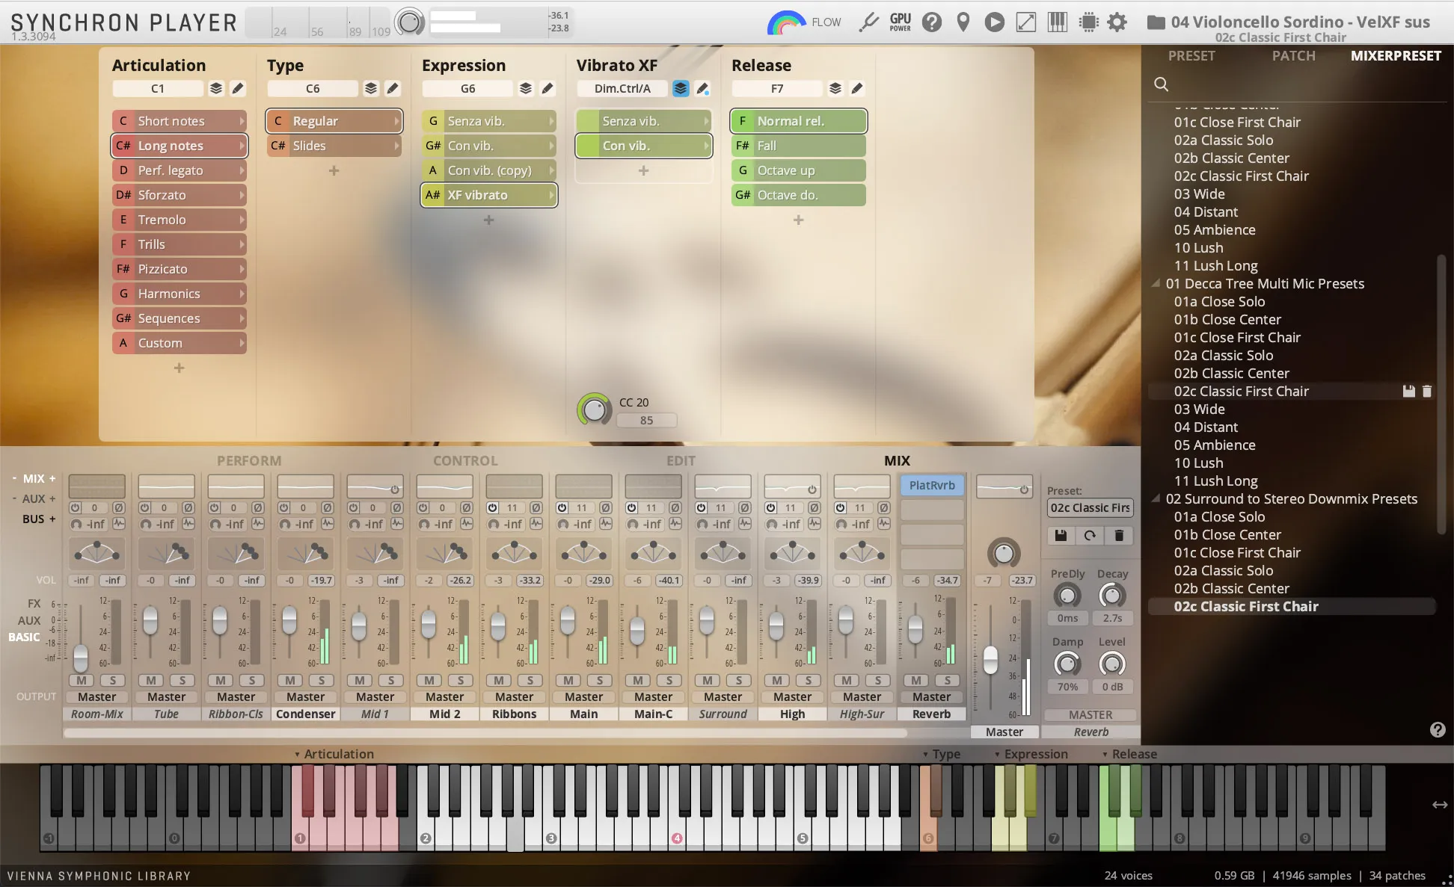This screenshot has height=887, width=1454.
Task: Expand the Pizzicato articulation arrow
Action: click(242, 269)
